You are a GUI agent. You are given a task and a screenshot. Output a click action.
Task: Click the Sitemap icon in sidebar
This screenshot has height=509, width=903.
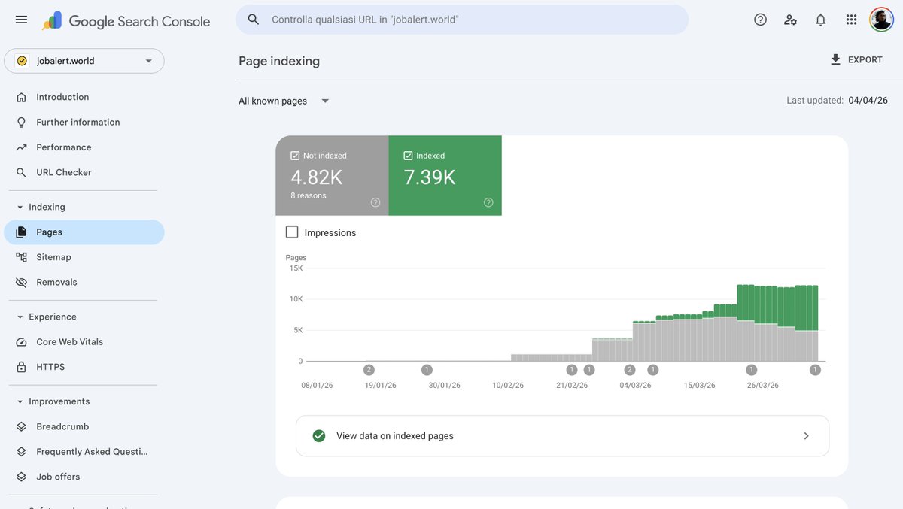click(21, 257)
